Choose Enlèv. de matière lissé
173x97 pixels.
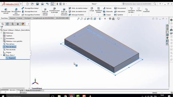click(x=77, y=11)
